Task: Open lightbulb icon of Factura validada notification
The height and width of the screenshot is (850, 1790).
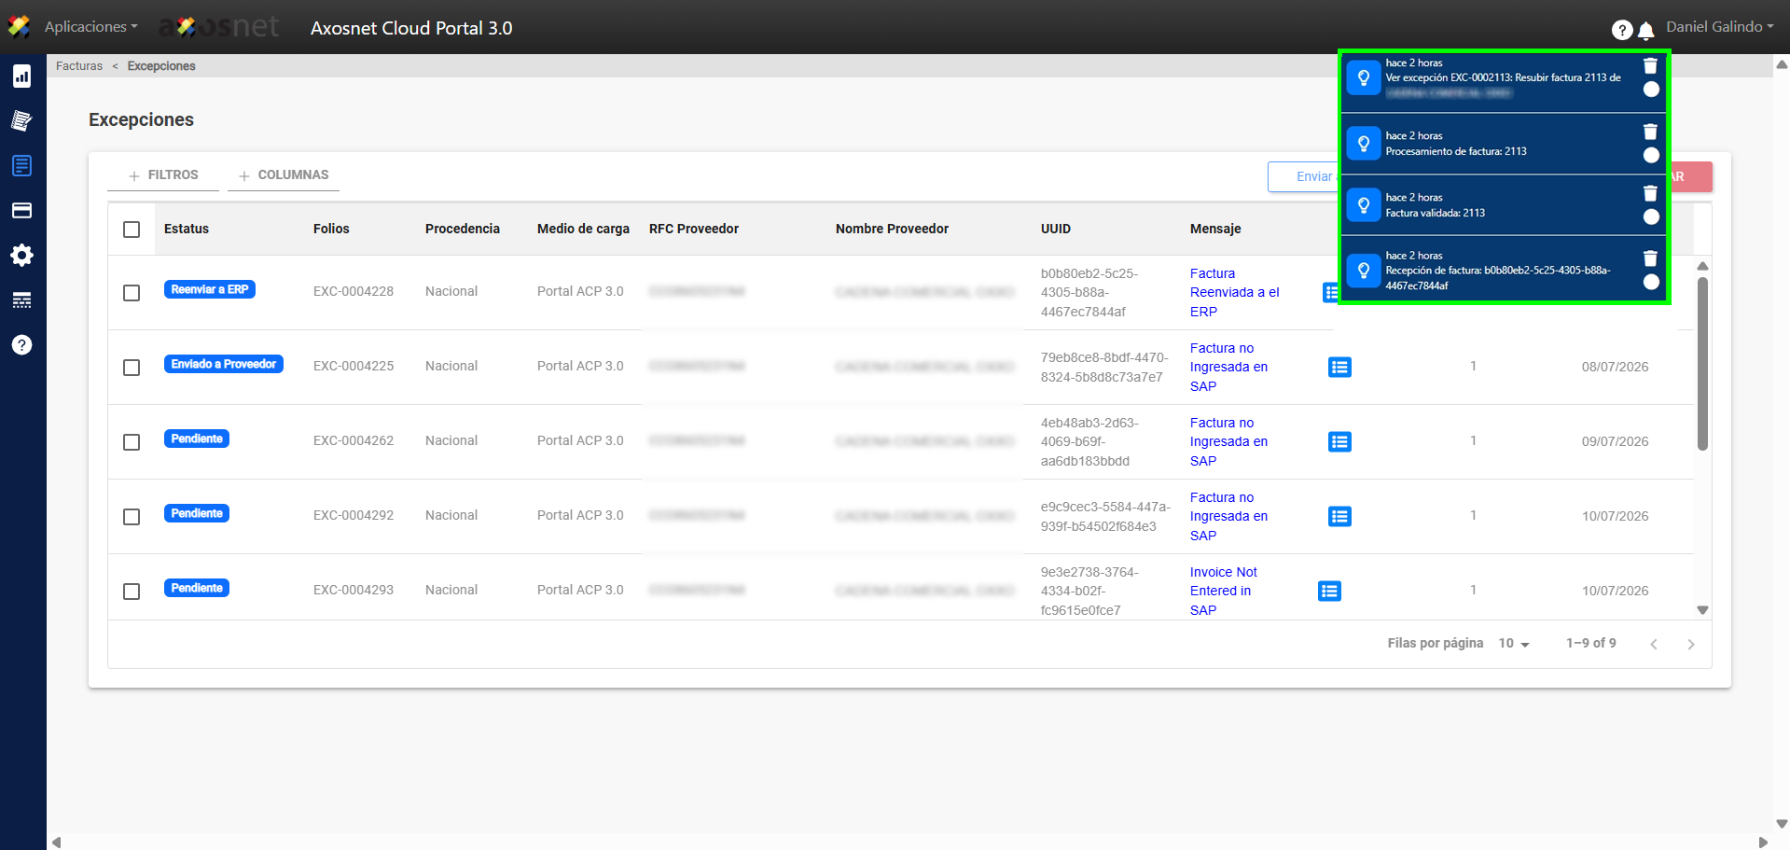Action: click(1364, 205)
